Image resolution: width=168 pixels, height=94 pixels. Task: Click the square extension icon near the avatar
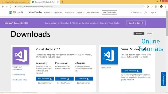156,7
